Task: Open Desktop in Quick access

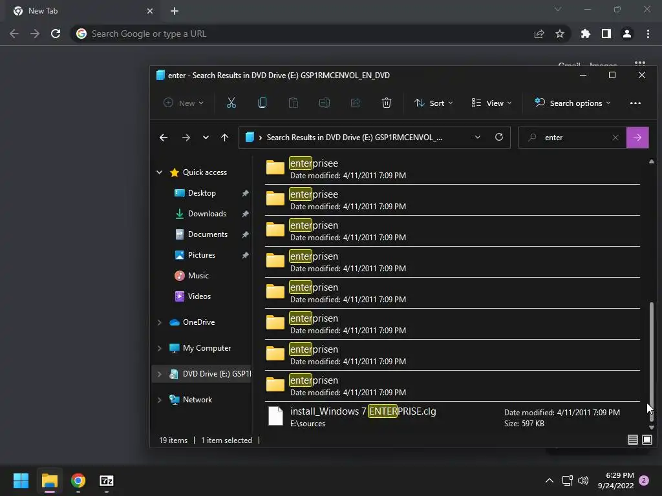Action: [202, 192]
